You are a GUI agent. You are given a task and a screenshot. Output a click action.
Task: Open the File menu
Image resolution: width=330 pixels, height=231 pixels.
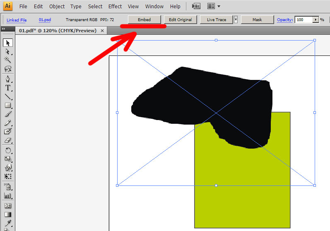click(23, 7)
